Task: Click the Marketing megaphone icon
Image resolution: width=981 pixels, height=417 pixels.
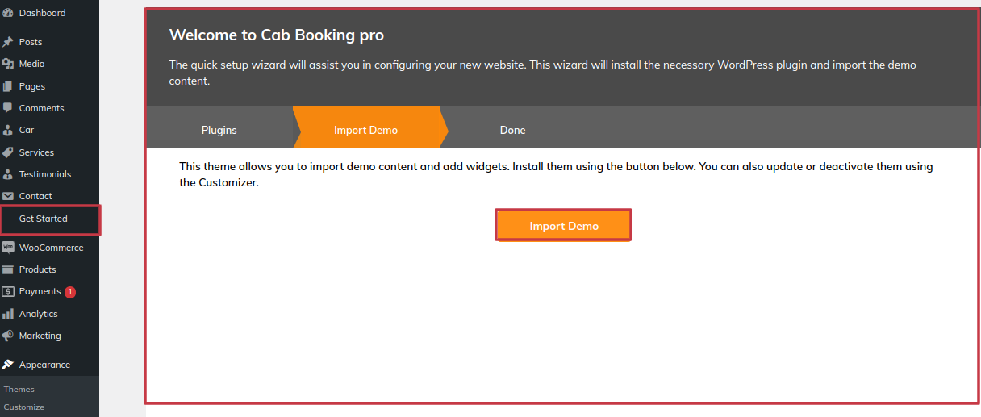Action: coord(8,336)
